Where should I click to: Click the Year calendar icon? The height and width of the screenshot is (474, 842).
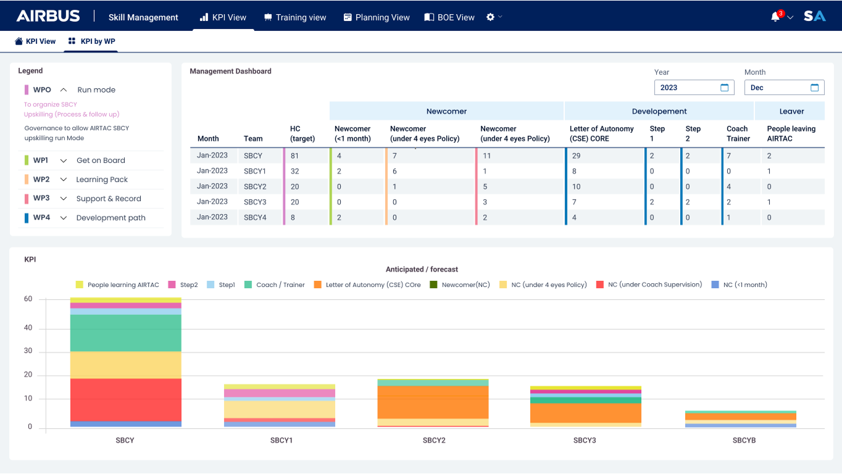pyautogui.click(x=725, y=88)
